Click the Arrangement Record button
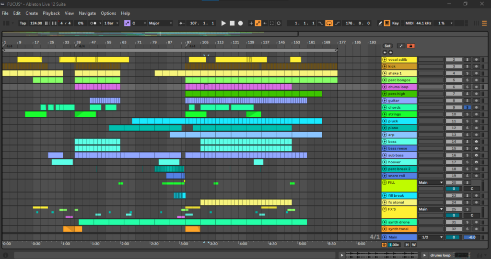 pos(241,23)
